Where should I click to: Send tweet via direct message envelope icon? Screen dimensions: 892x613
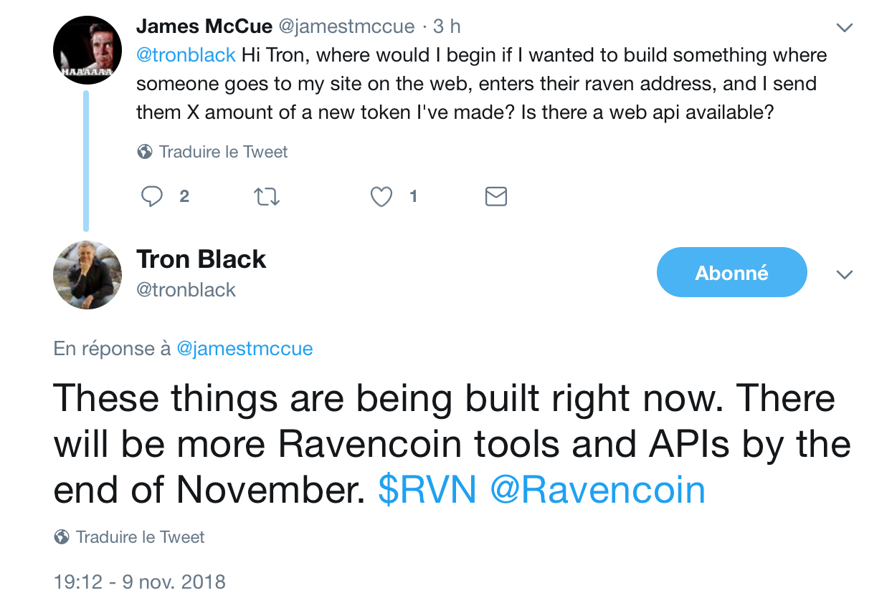pyautogui.click(x=496, y=196)
